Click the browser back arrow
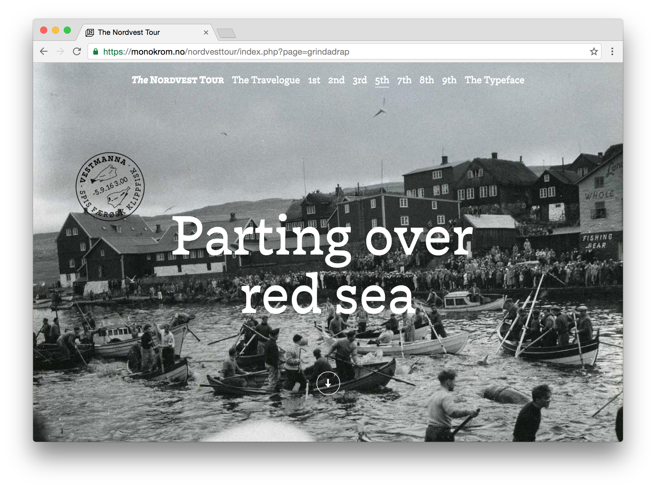Screen dimensions: 656x489 point(44,51)
